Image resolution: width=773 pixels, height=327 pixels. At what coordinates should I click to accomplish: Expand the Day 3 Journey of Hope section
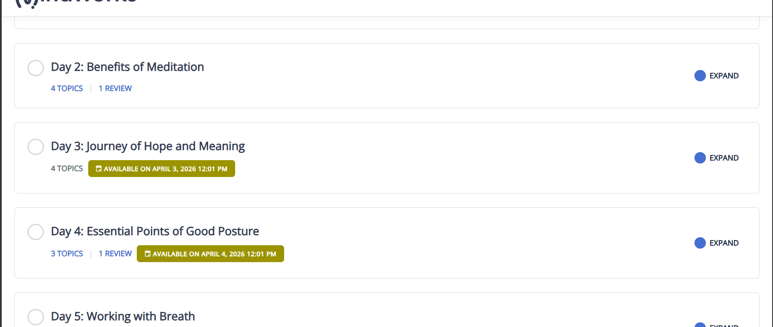(x=716, y=158)
